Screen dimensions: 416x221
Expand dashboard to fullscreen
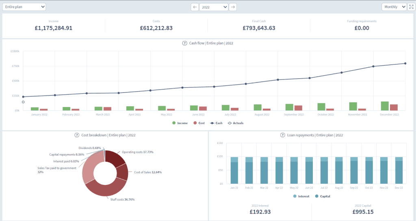(411, 7)
